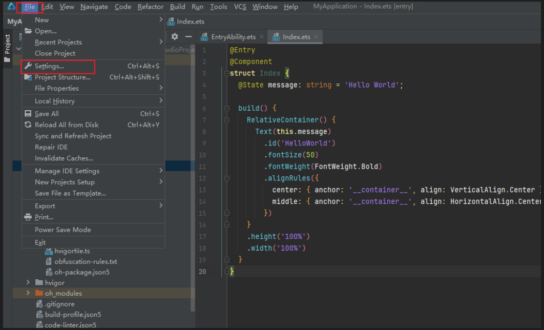
Task: Select code-linter.json5 in the project tree
Action: [x=70, y=325]
